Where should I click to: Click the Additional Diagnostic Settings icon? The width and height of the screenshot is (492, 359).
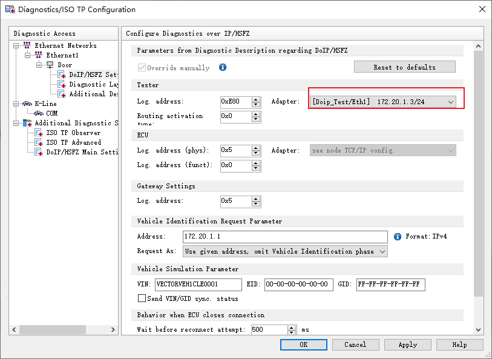(27, 123)
